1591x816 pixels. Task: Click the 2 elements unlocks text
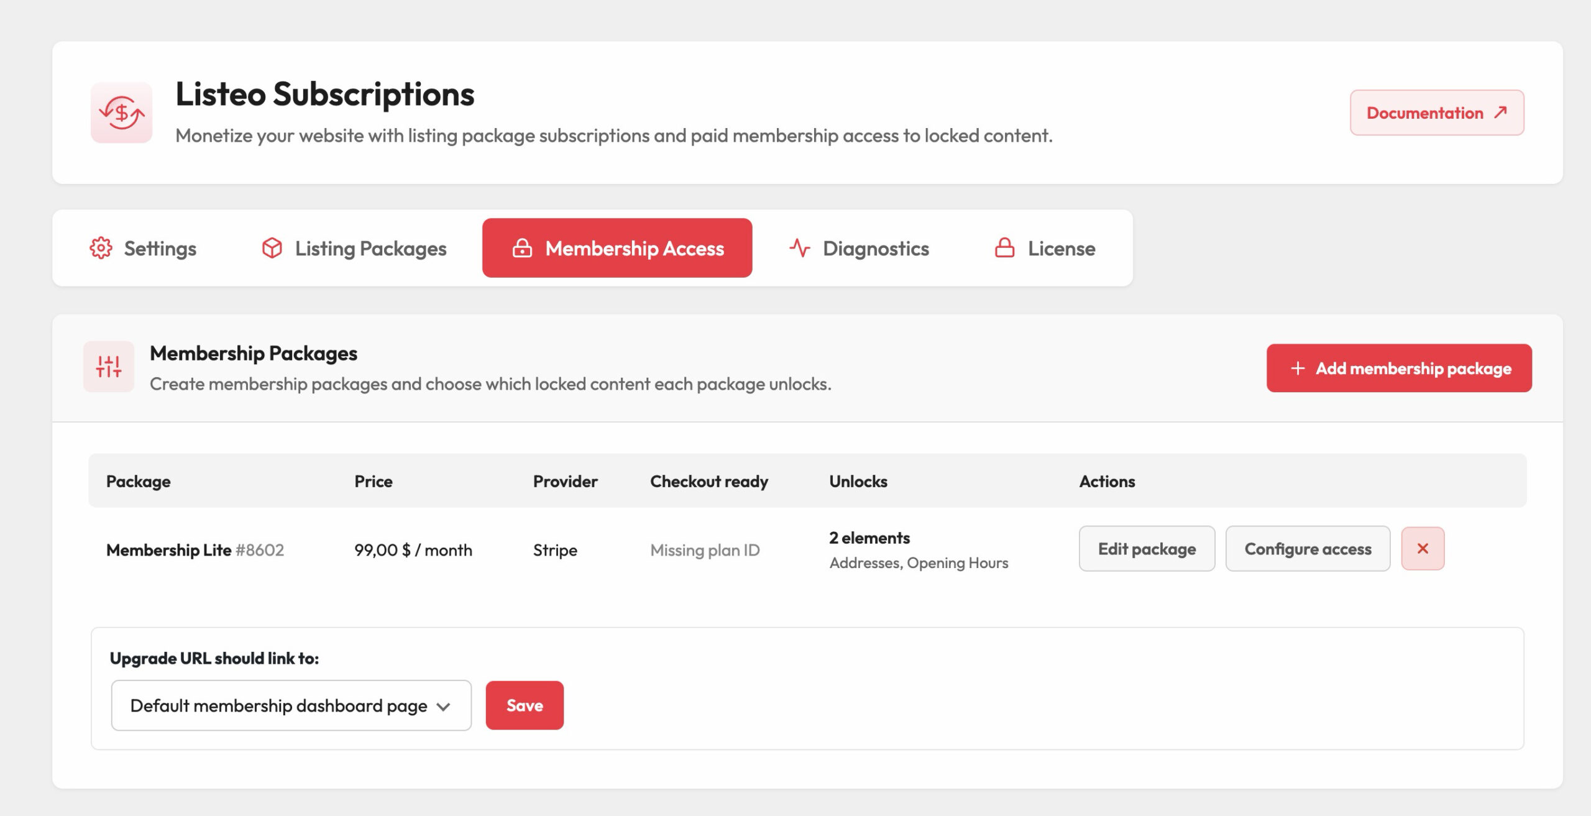869,538
